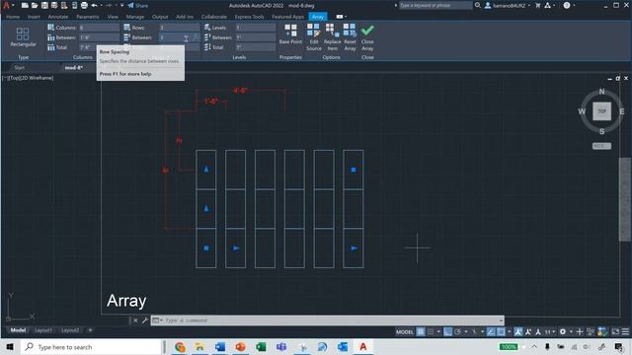Click the Save As icon

54,5
